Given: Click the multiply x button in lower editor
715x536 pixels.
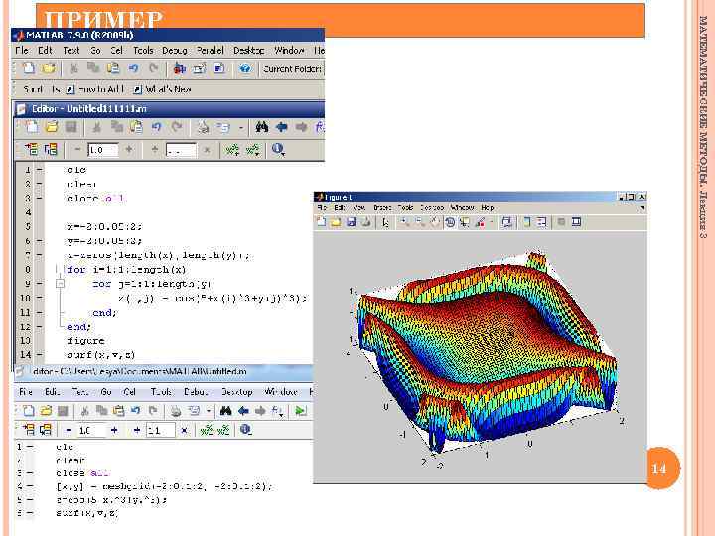Looking at the screenshot, I should [184, 430].
